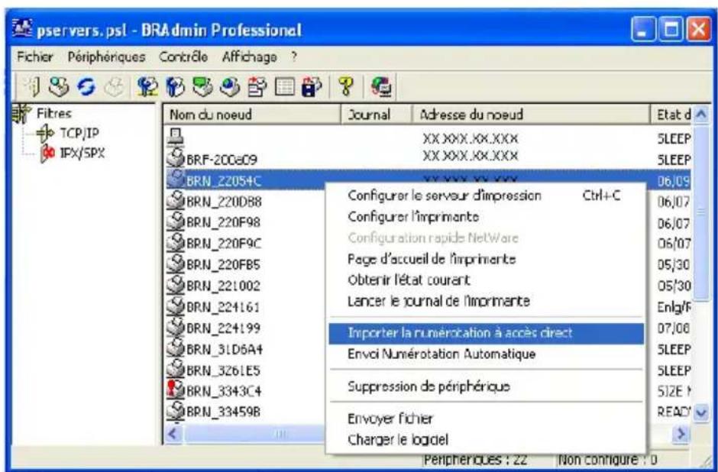Choose Page d'accueil de l'imprimante

487,259
